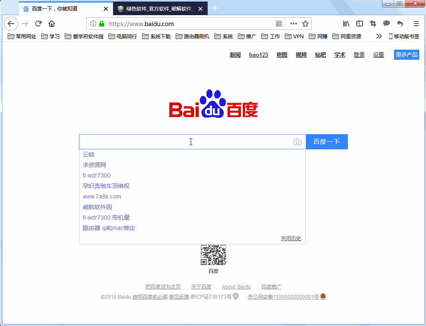The height and width of the screenshot is (326, 426).
Task: Open the 系统 bookmark folder
Action: pos(224,36)
